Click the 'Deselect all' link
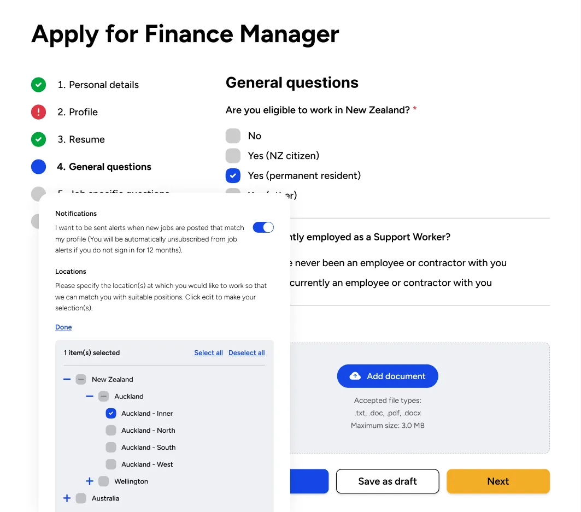Viewport: 581px width, 512px height. (x=247, y=353)
